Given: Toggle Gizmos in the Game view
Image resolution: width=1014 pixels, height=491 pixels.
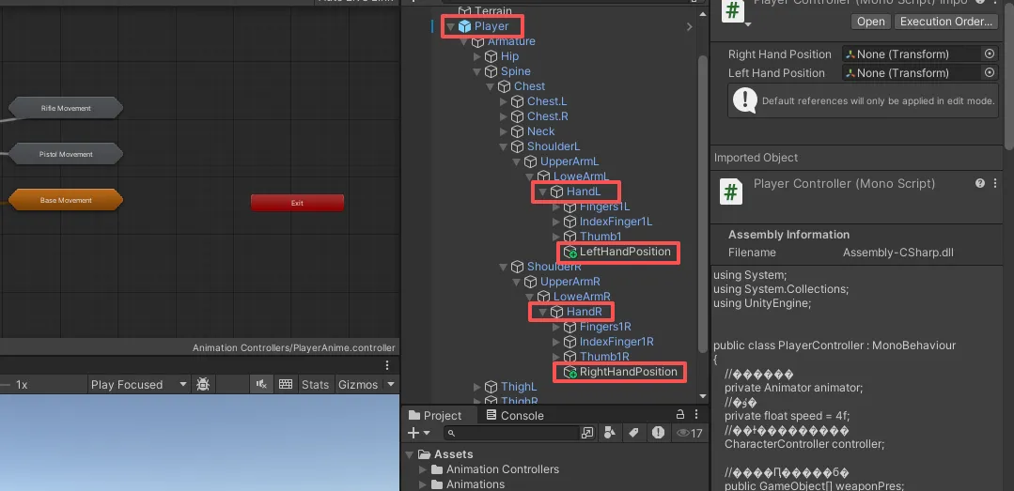Looking at the screenshot, I should pos(358,384).
